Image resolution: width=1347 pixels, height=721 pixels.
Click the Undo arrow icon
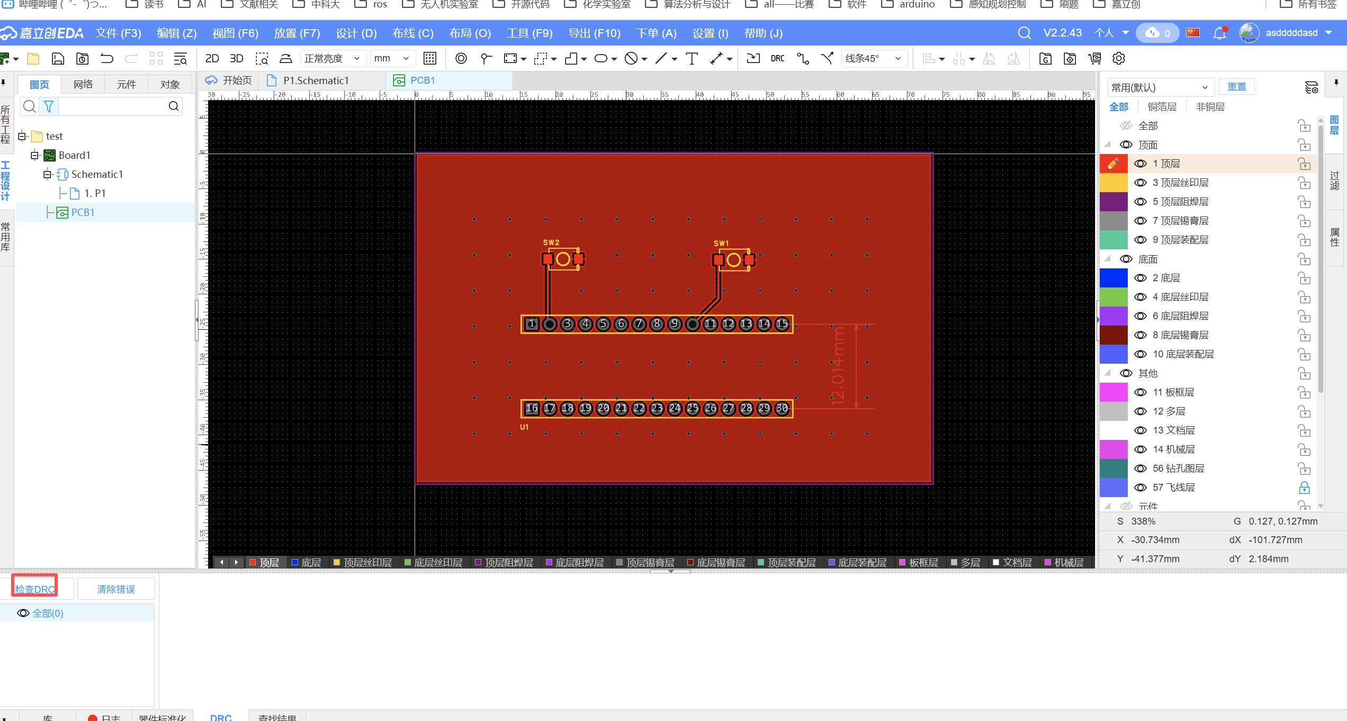click(x=107, y=58)
